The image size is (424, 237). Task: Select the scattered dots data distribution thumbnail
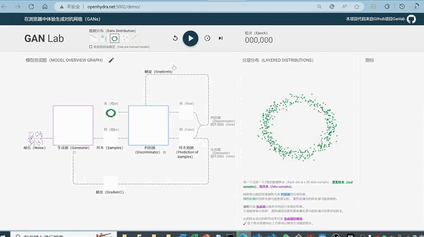(125, 38)
